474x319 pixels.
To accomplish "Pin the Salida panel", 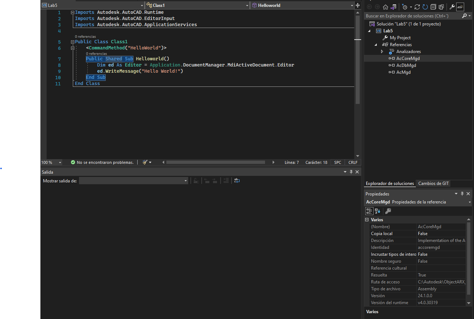I will (351, 172).
